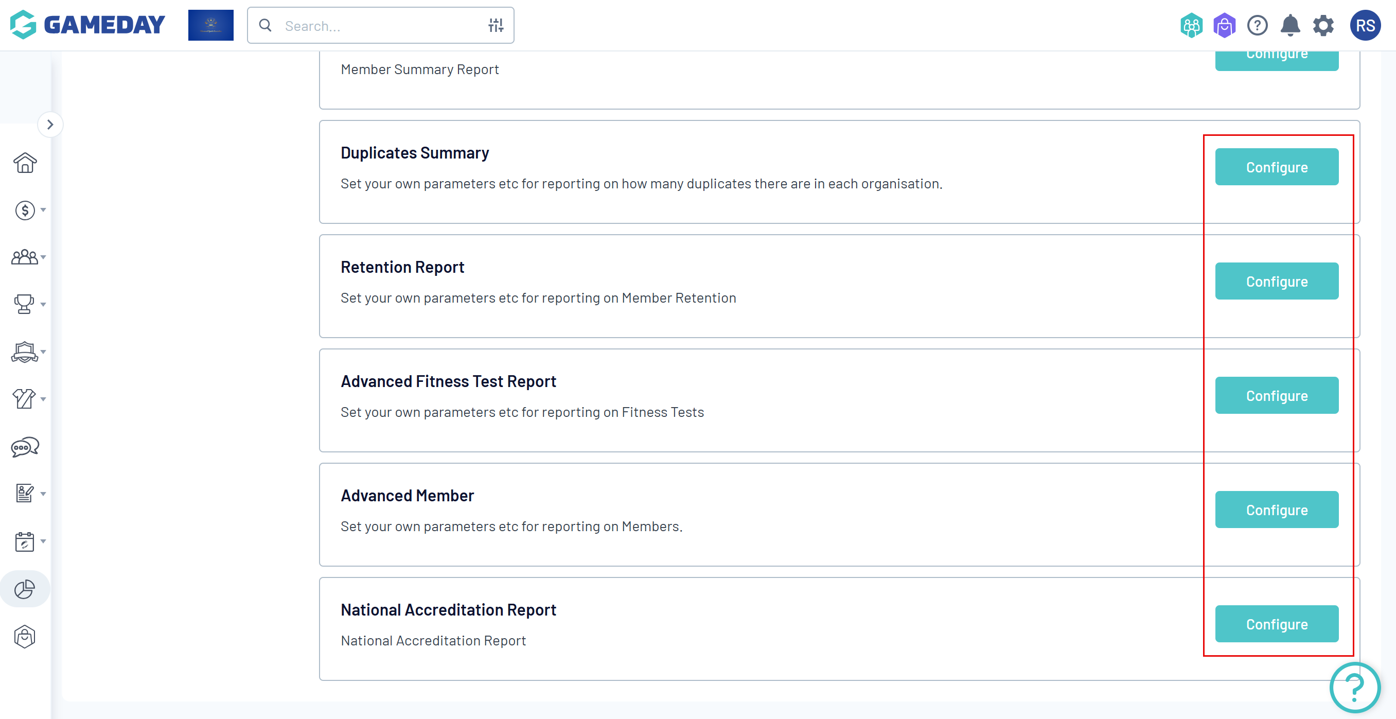
Task: Expand the competitions trophy menu
Action: 28,304
